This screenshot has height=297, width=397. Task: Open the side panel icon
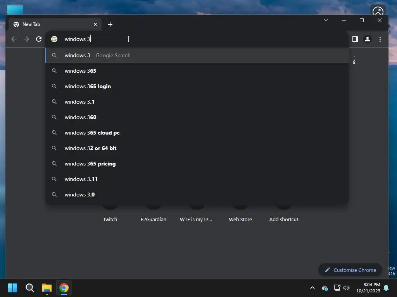(355, 39)
